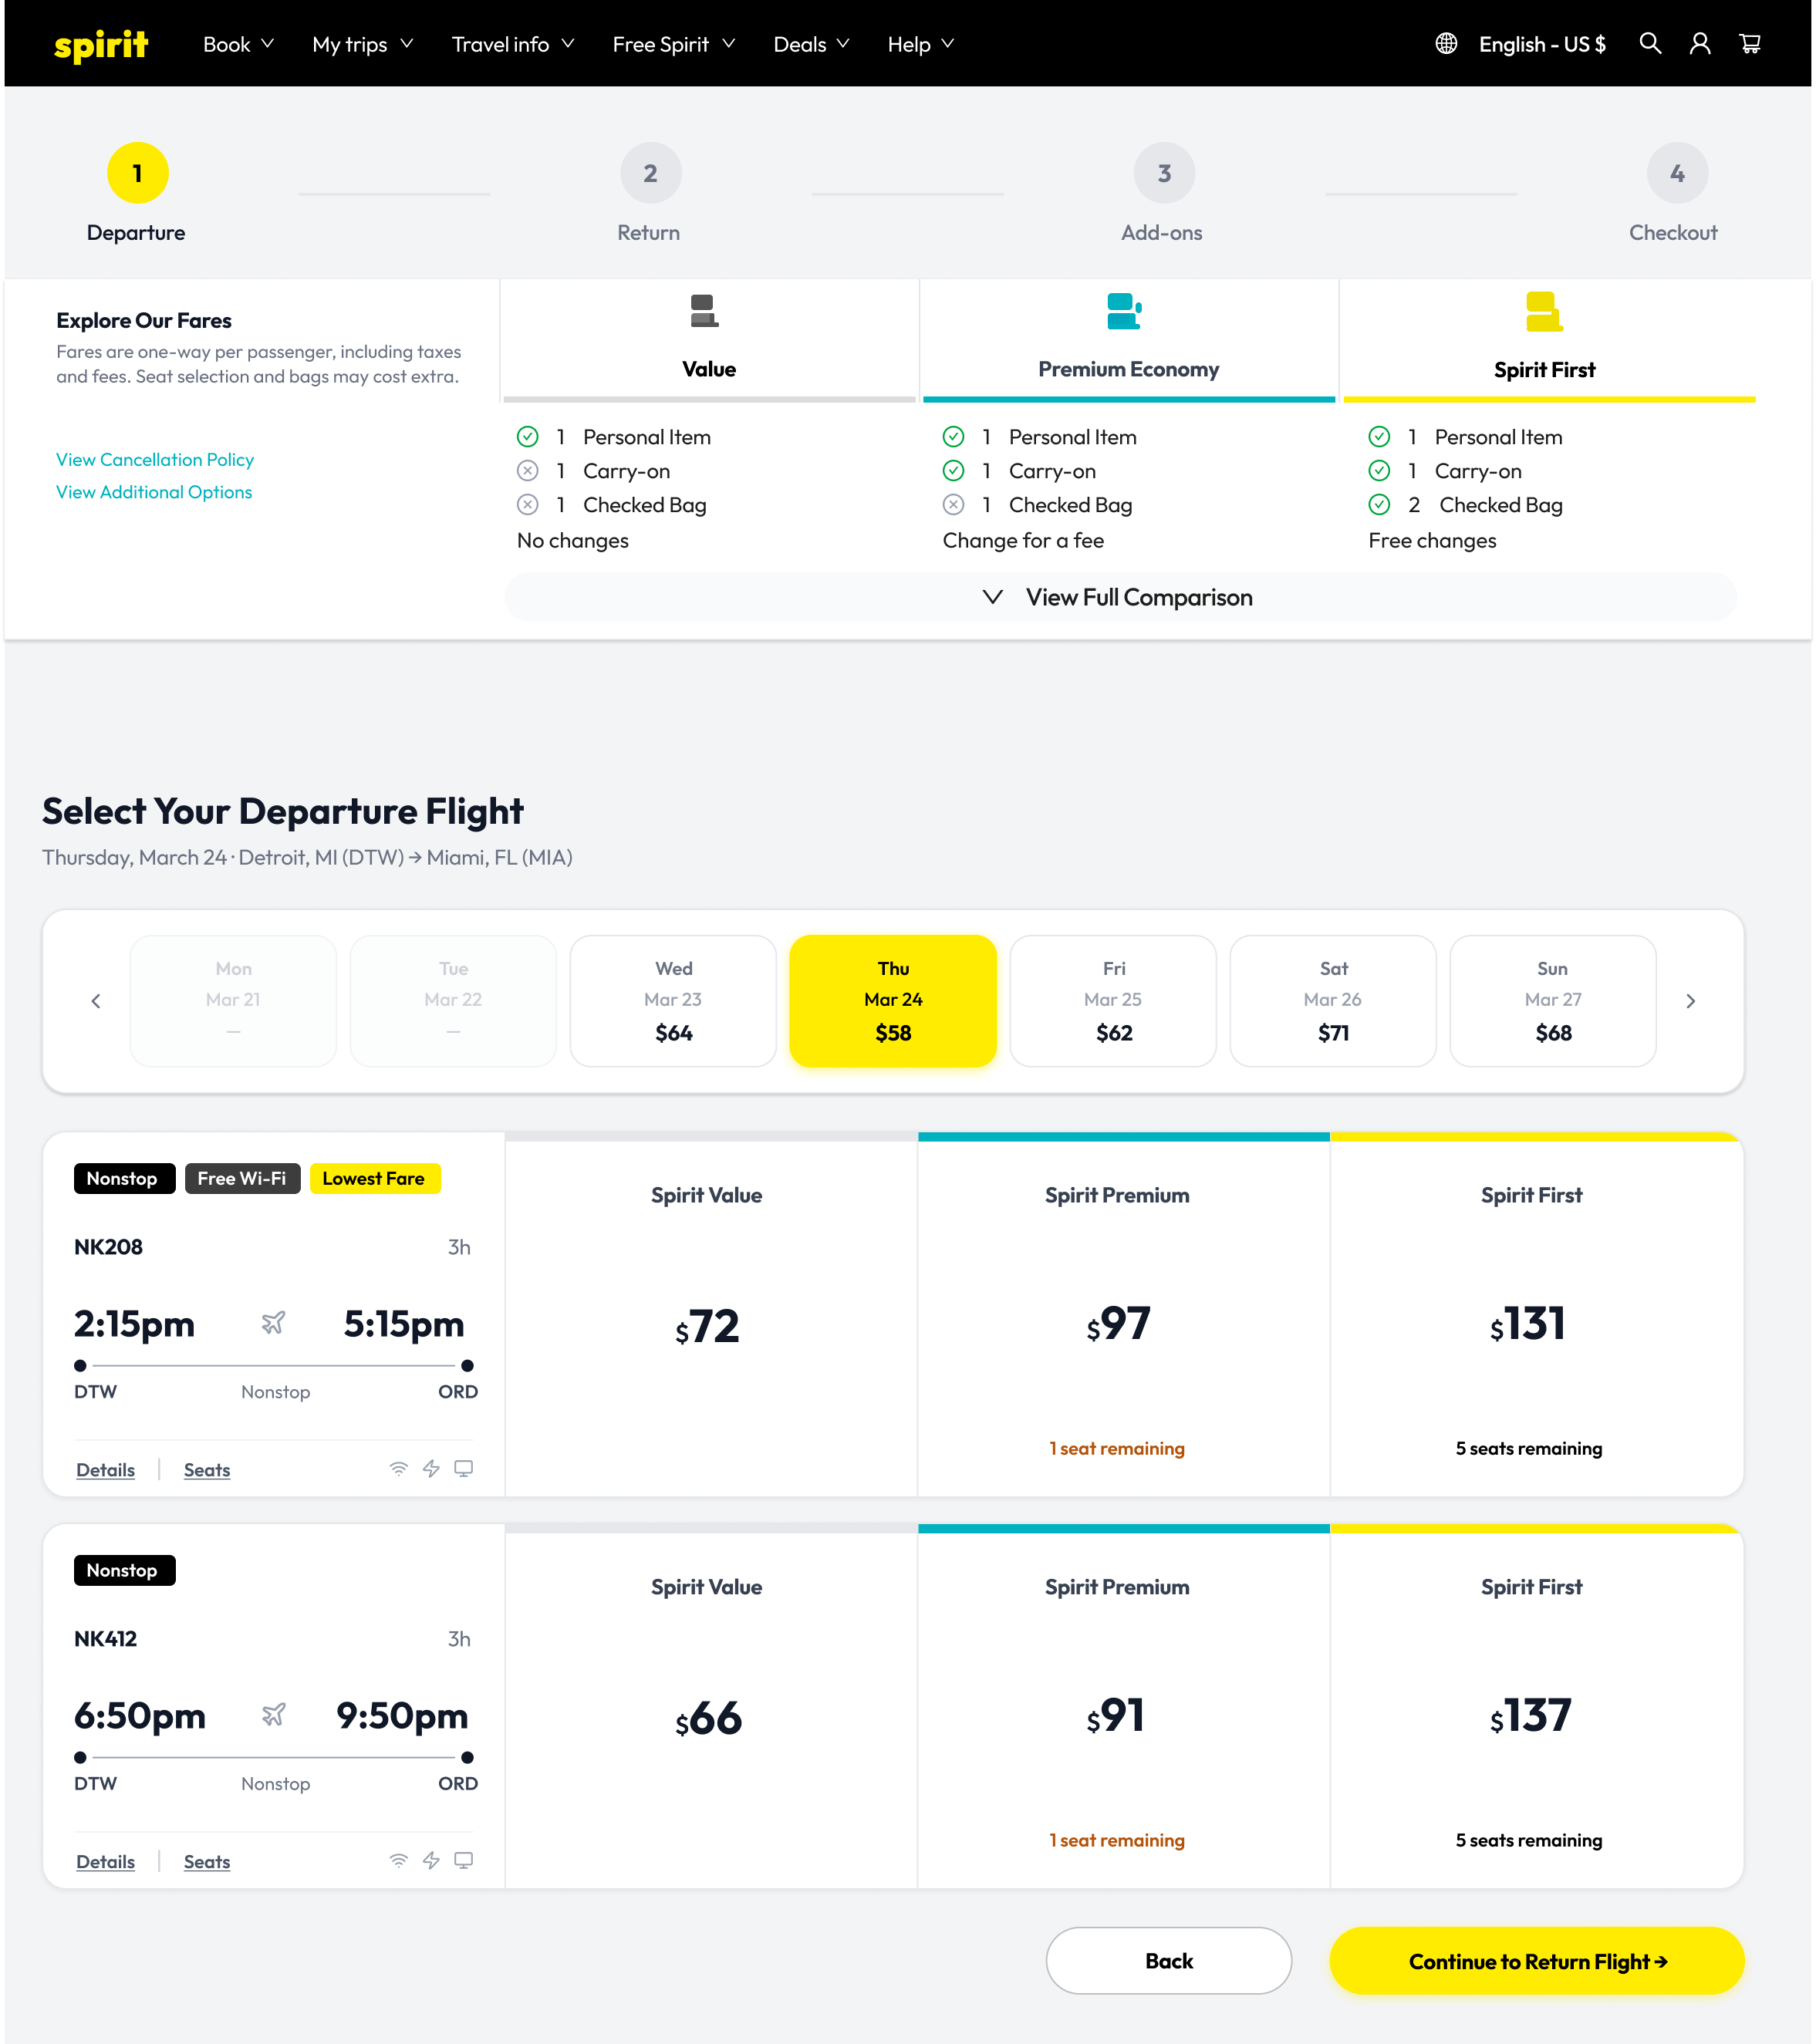Select the Fri Mar 25 date tab

1113,1001
